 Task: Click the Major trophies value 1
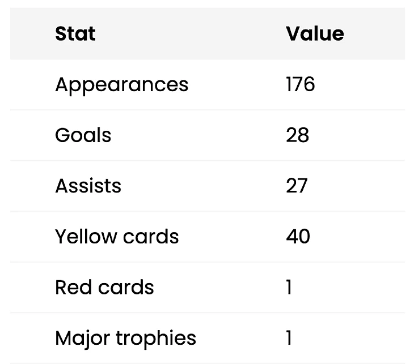pyautogui.click(x=289, y=337)
